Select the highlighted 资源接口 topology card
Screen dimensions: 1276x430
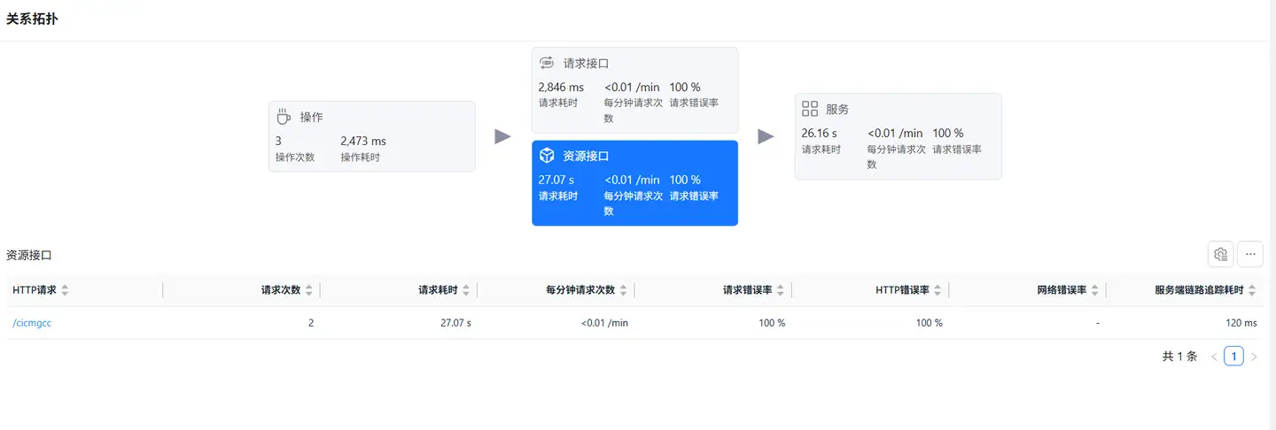click(x=634, y=183)
